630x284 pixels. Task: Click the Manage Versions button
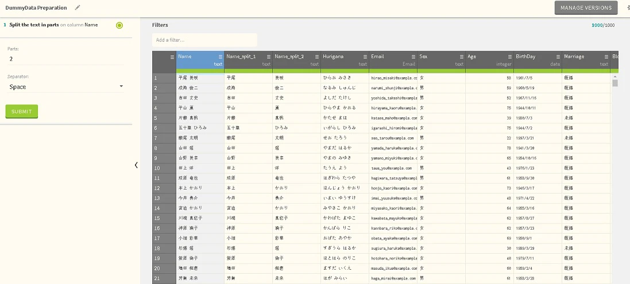click(x=586, y=7)
